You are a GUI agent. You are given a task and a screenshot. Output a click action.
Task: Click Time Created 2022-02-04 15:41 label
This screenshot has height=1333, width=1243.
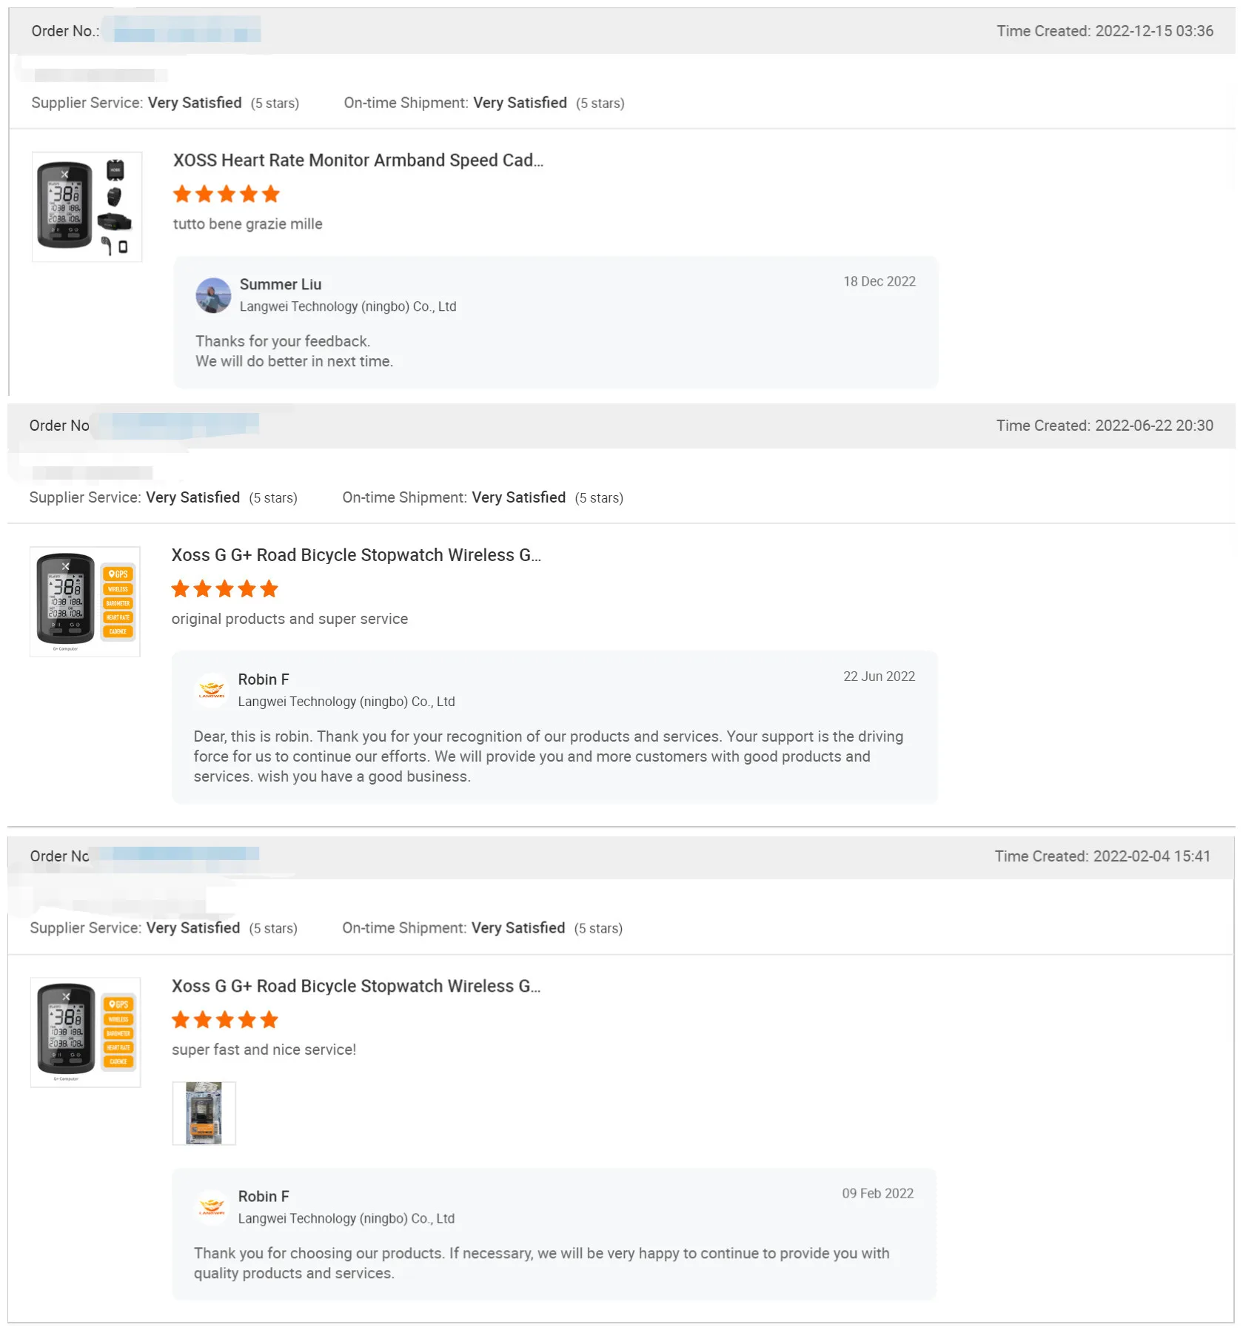tap(1102, 856)
